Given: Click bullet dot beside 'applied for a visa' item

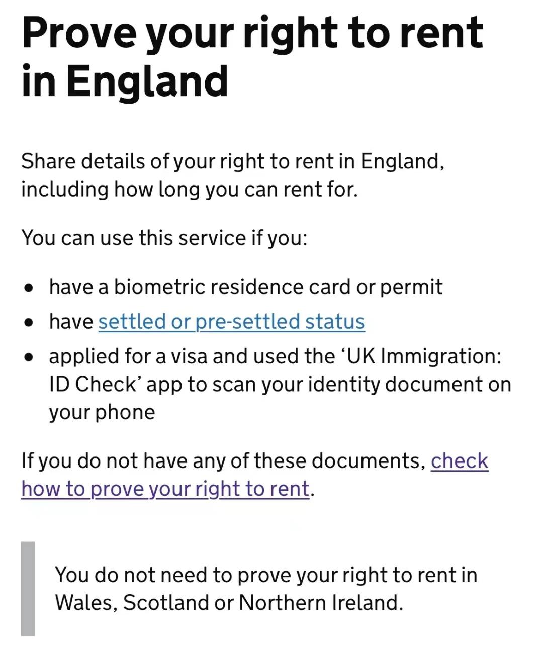Looking at the screenshot, I should pyautogui.click(x=30, y=357).
